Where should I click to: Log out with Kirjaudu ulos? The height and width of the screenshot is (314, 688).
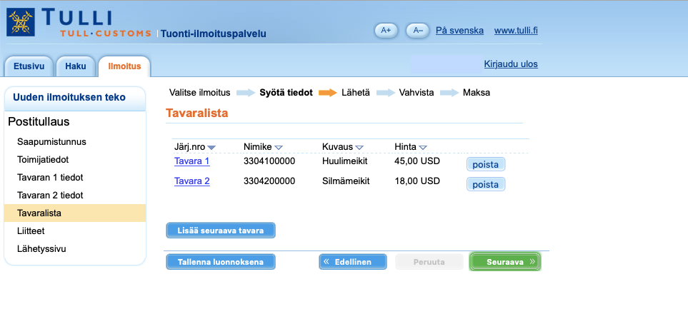(x=511, y=64)
